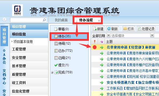
Task: Click the 新建 toolbar button
Action: coord(98,29)
